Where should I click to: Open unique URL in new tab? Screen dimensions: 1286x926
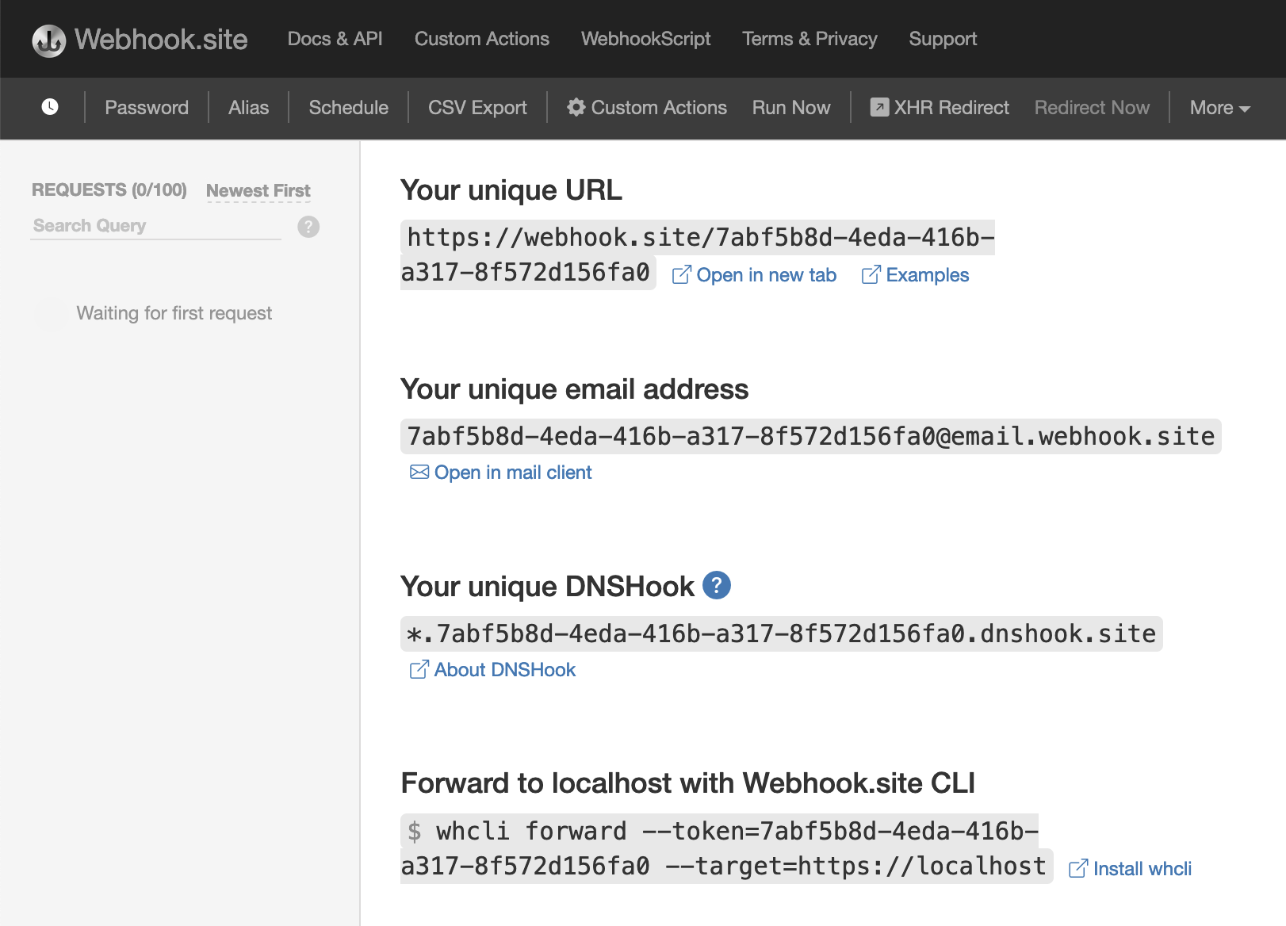pos(766,275)
